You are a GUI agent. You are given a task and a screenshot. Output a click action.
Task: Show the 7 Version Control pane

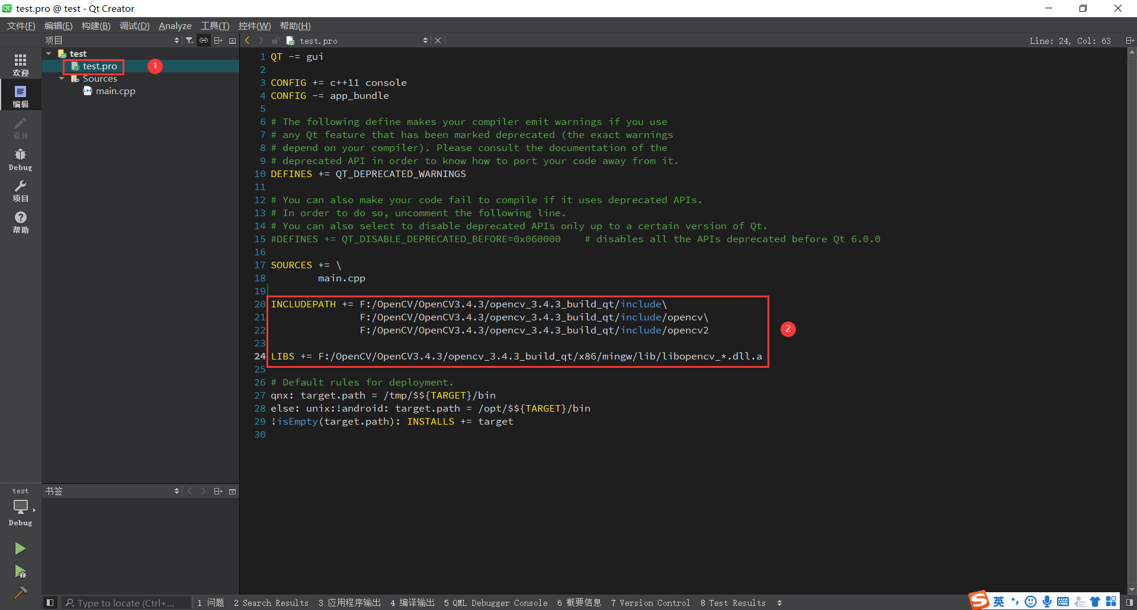click(650, 602)
